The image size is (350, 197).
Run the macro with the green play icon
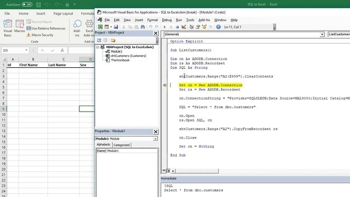(165, 27)
